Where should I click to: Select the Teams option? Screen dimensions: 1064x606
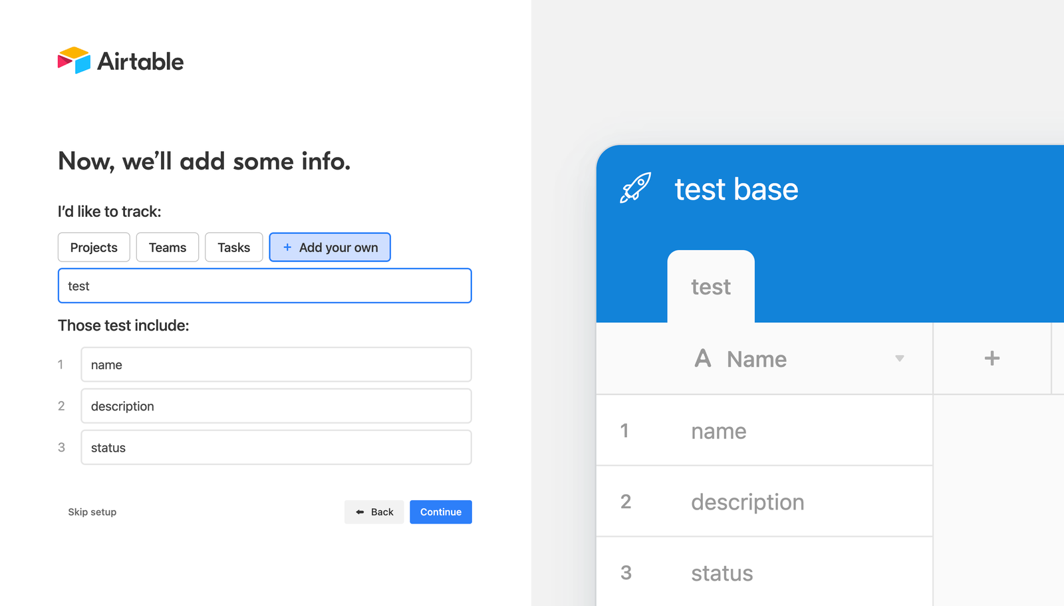[168, 247]
